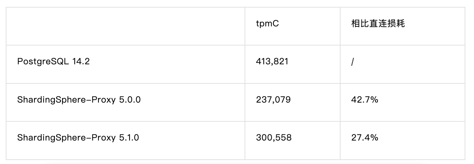Select the PostgreSQL 14.2 row label
Screen dimensions: 474x164
tap(53, 62)
